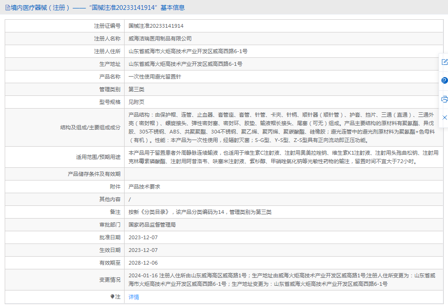The width and height of the screenshot is (448, 306).
Task: Click the document icon beside page title
Action: click(8, 8)
